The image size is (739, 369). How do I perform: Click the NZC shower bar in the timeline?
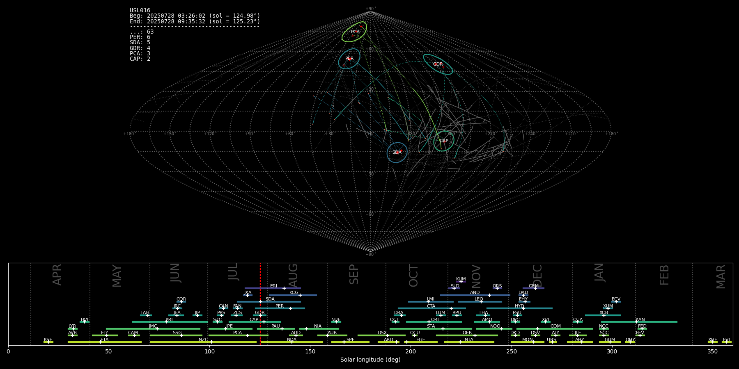coord(203,342)
